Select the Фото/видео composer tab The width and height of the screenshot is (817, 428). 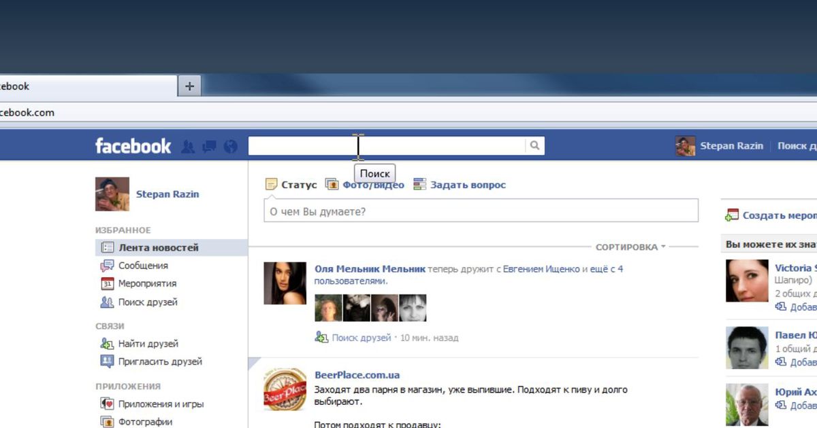(x=364, y=185)
